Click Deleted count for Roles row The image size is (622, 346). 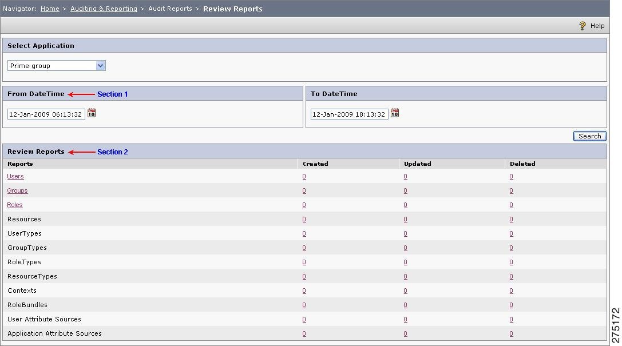(512, 205)
